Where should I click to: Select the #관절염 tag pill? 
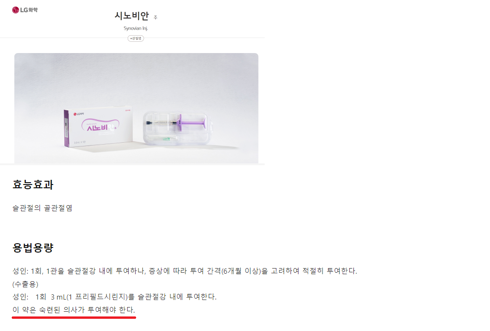pos(136,38)
